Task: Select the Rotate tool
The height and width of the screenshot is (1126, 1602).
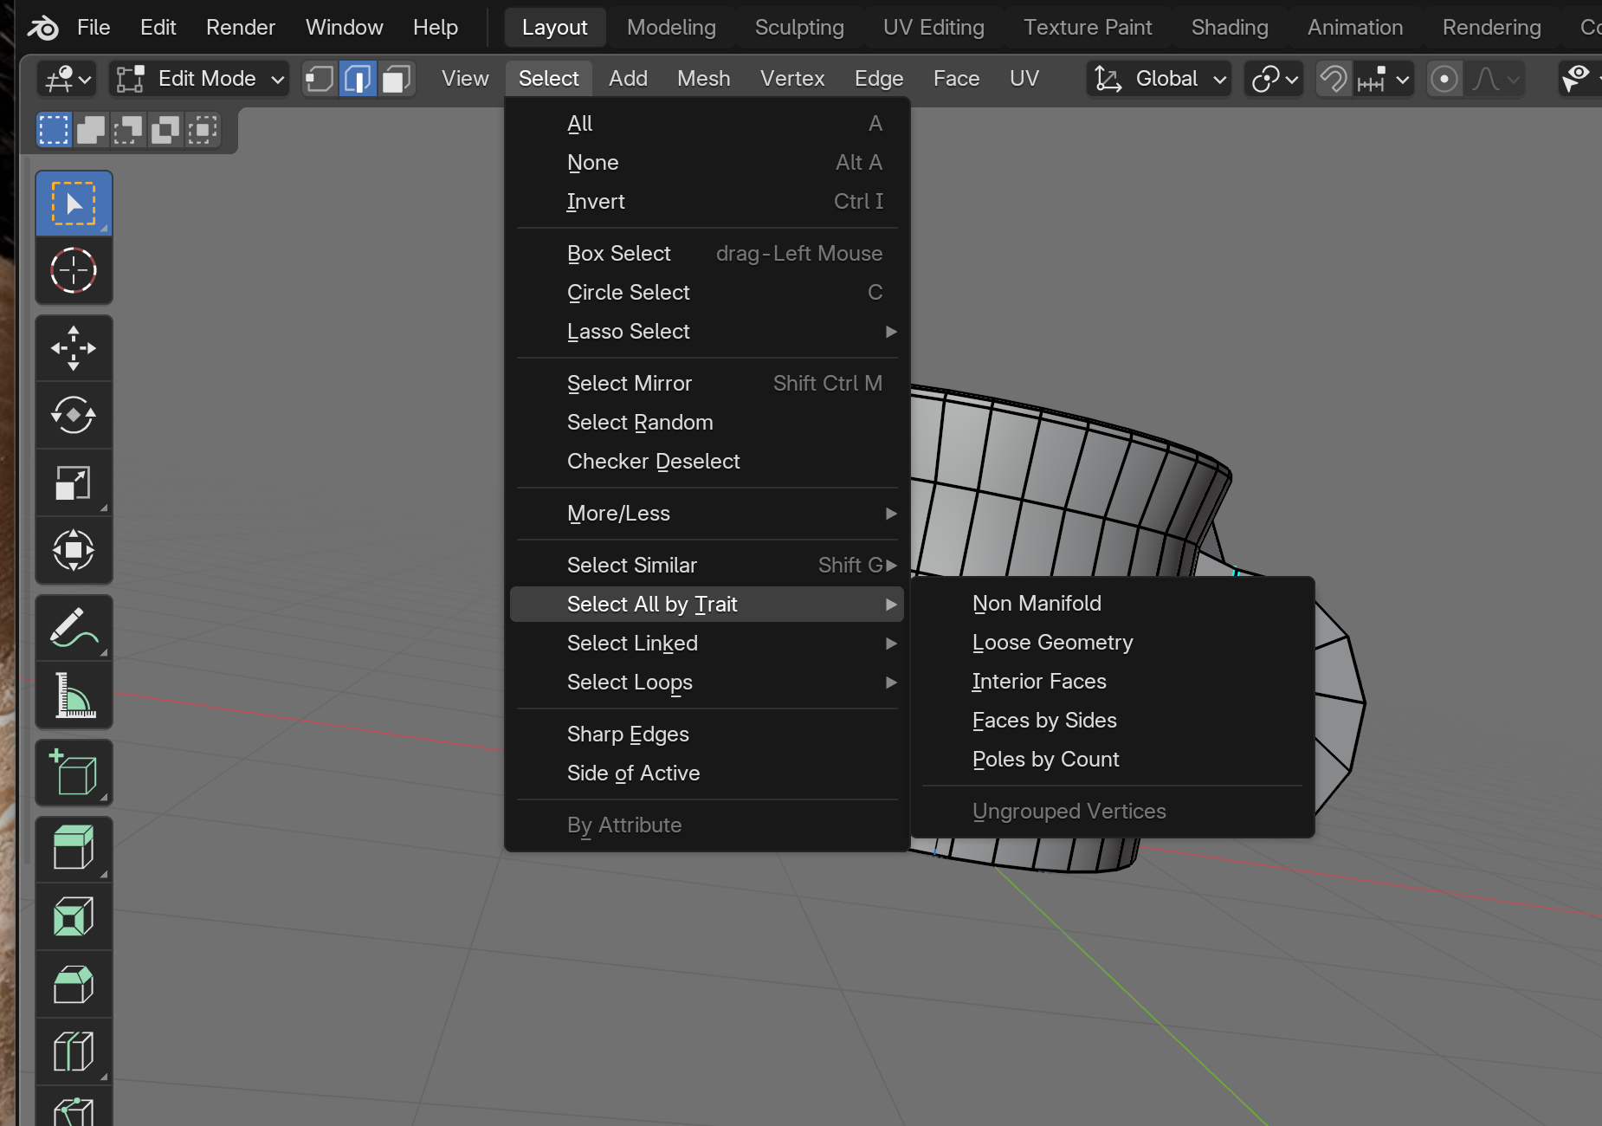Action: (x=74, y=415)
